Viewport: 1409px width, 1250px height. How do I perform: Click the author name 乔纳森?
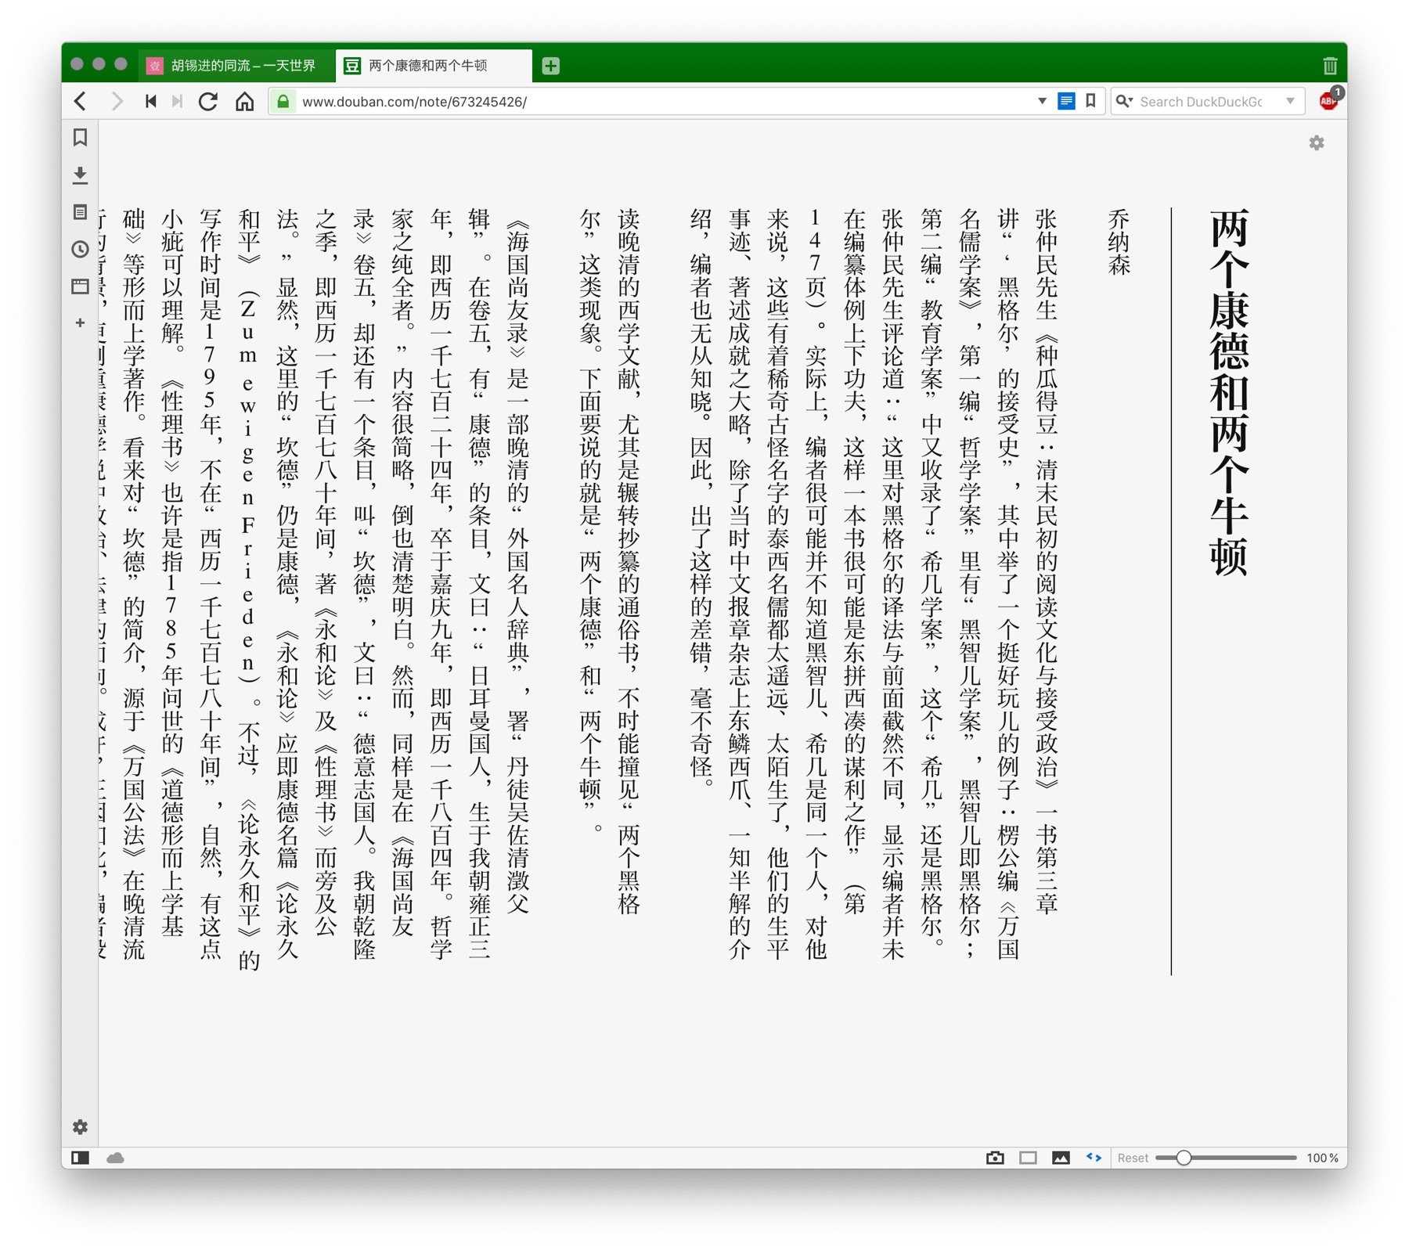pos(1119,243)
